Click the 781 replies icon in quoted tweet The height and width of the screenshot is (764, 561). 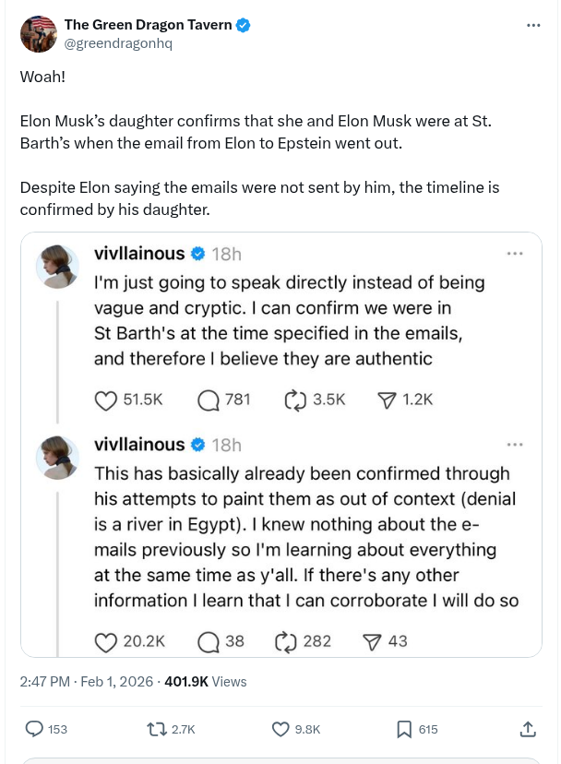[x=209, y=400]
